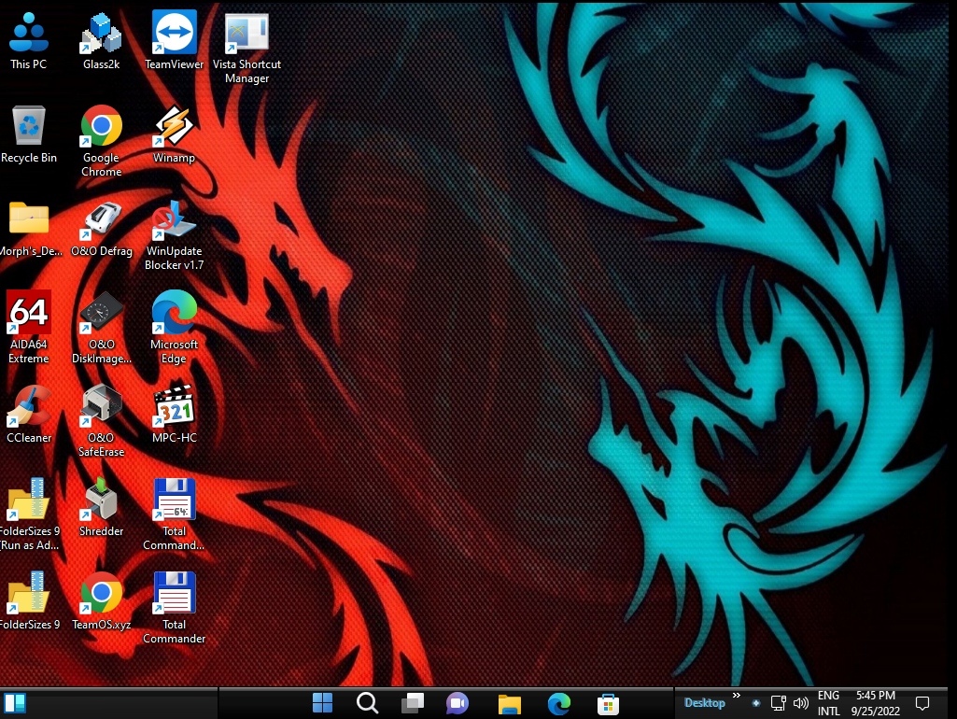Click the Desktop toolbar label
957x719 pixels.
pyautogui.click(x=704, y=702)
